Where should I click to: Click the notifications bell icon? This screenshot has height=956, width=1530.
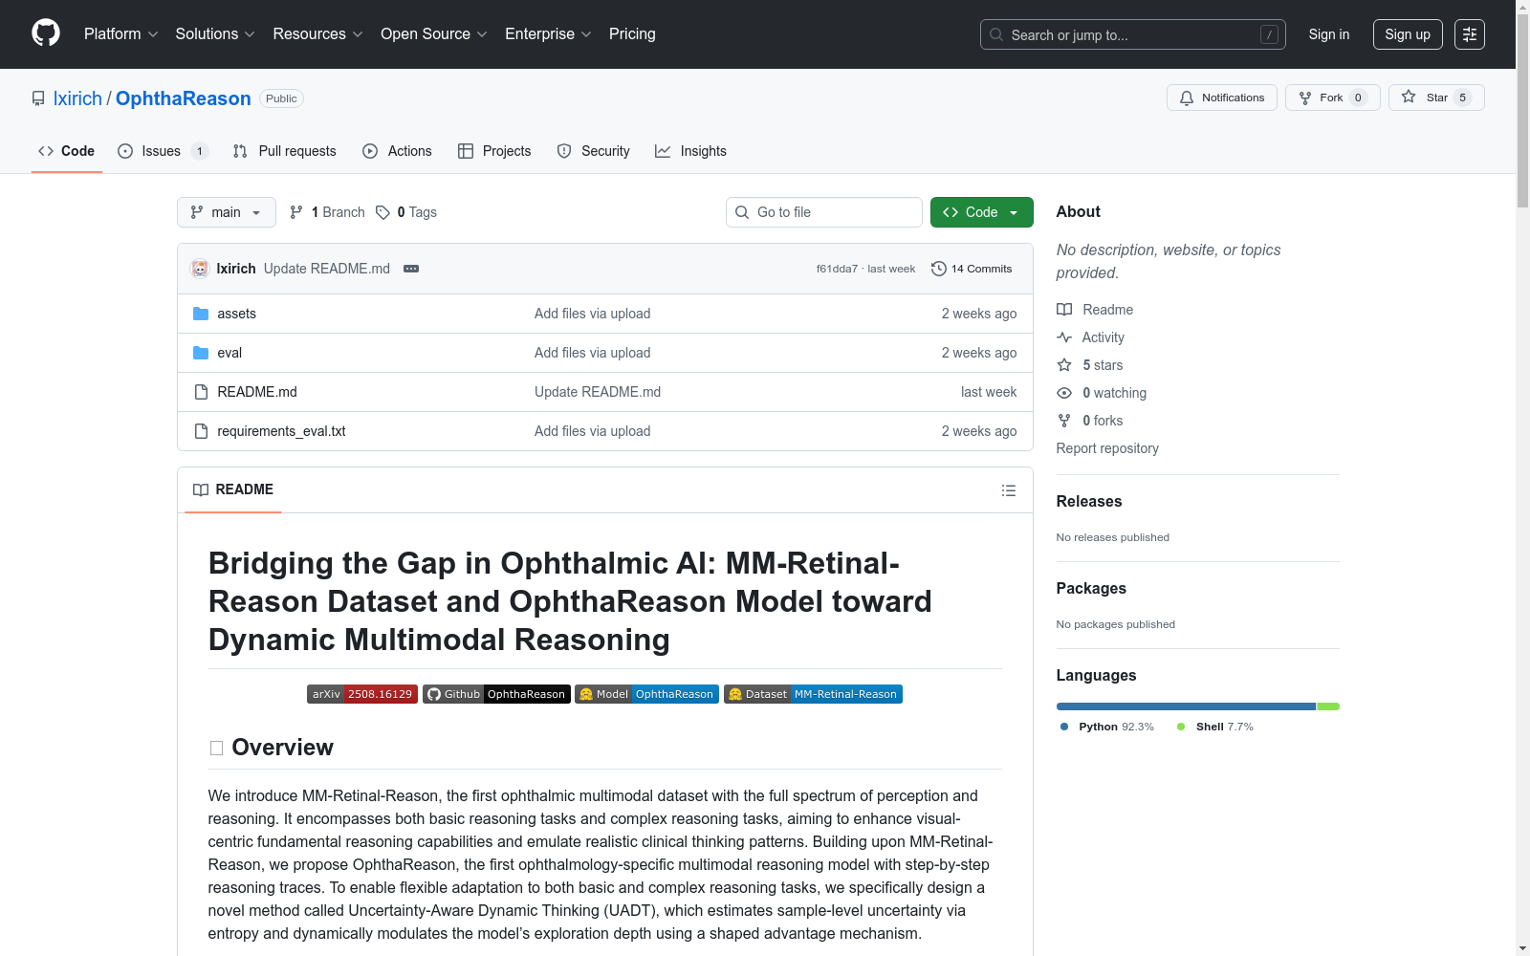pos(1187,98)
